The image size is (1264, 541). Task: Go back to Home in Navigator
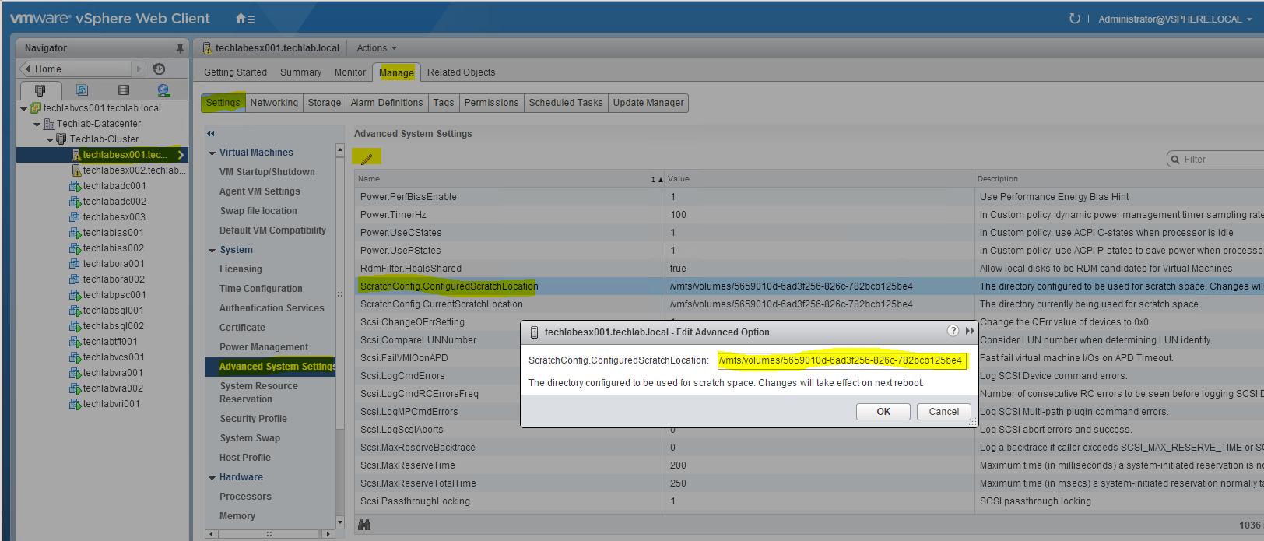click(75, 69)
